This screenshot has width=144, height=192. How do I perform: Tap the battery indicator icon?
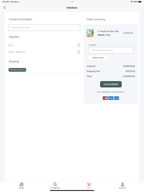click(x=140, y=2)
